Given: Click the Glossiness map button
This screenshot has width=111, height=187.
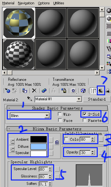Looking at the screenshot, I should coord(57,176).
